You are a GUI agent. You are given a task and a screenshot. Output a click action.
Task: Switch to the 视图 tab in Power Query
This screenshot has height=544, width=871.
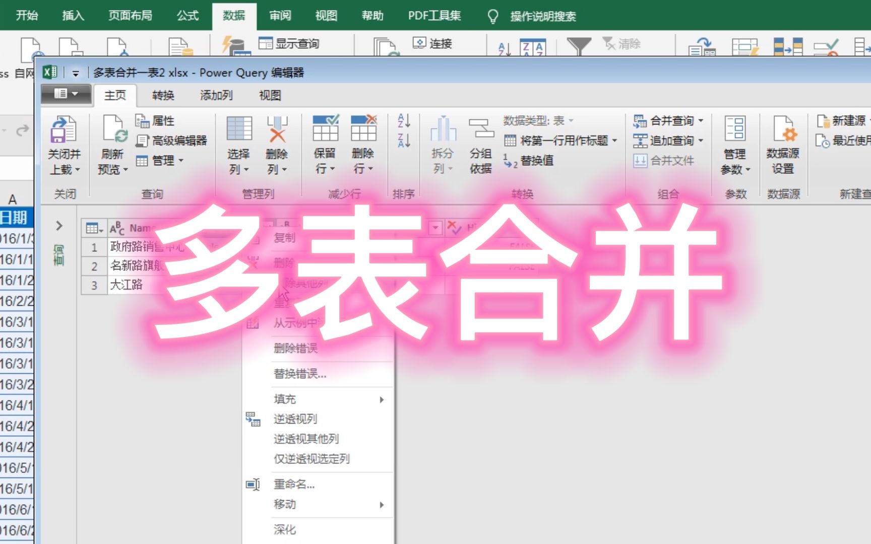coord(270,95)
